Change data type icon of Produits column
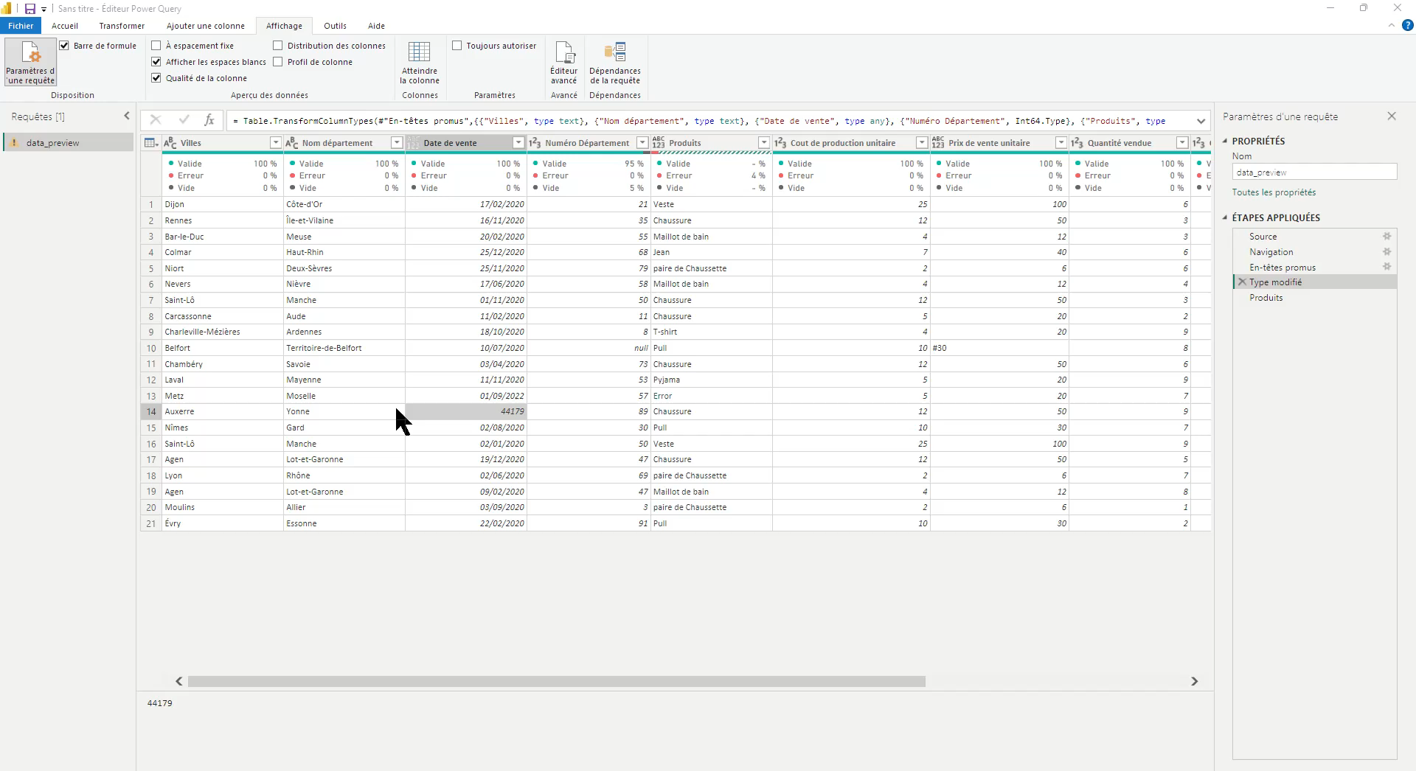 click(659, 143)
